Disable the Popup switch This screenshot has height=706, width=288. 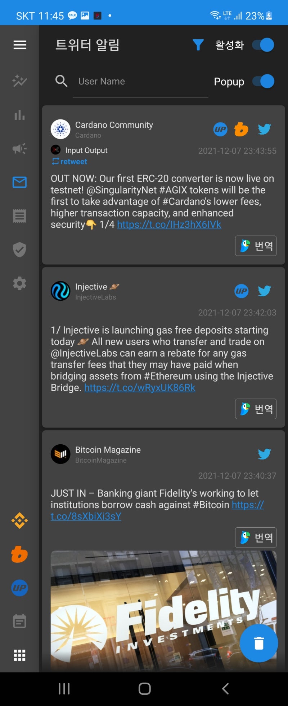263,81
